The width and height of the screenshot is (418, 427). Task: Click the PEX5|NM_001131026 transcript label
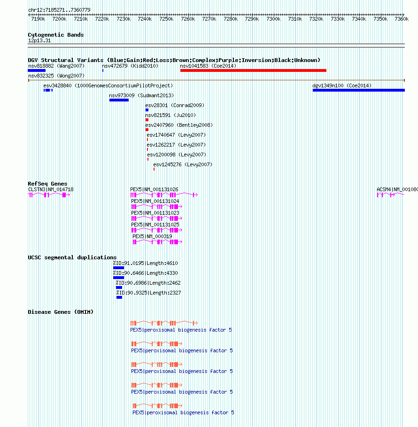coord(154,189)
